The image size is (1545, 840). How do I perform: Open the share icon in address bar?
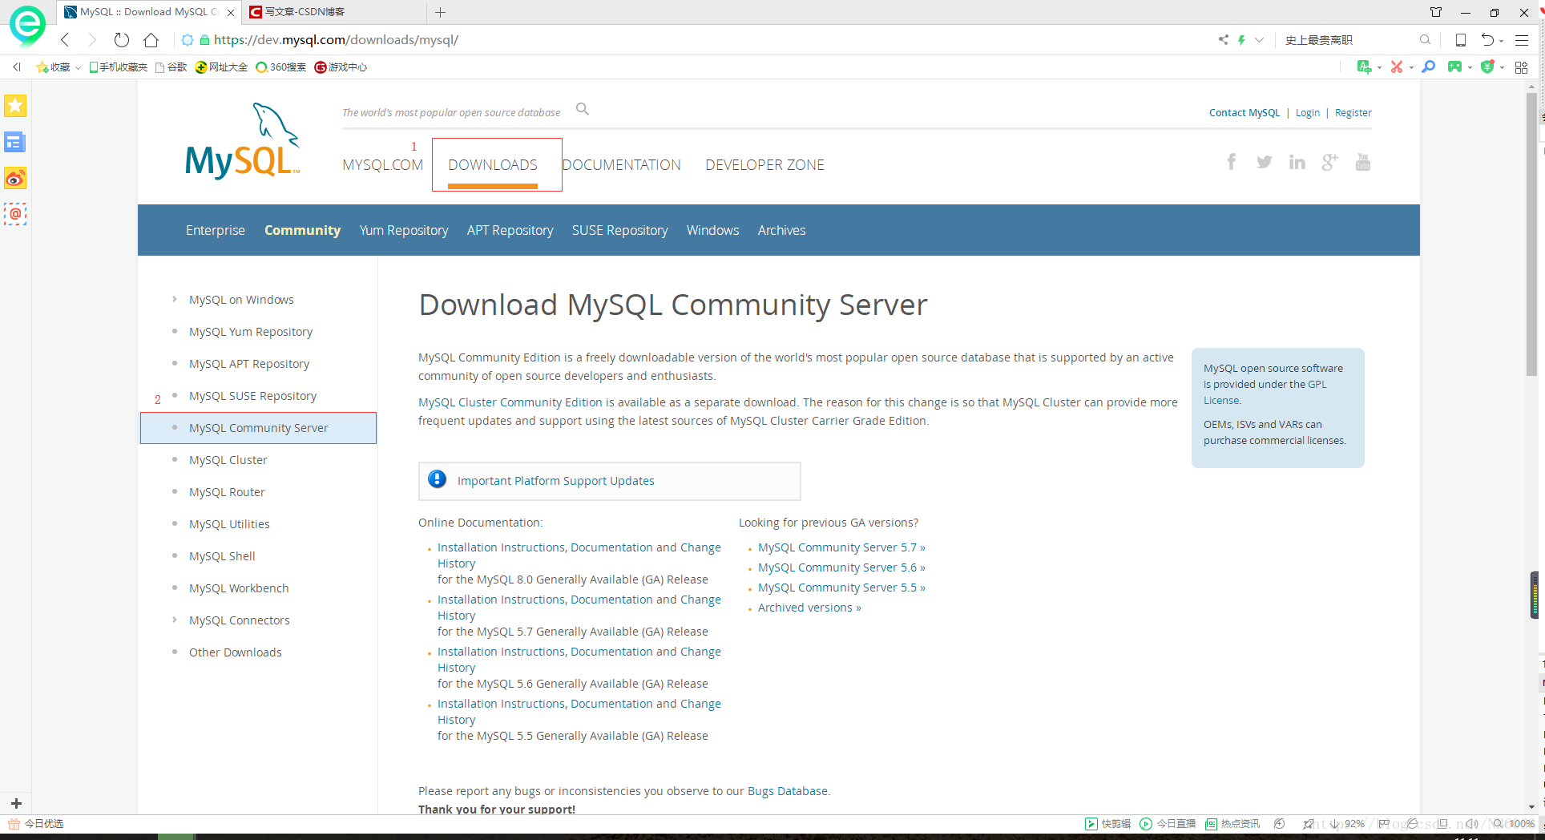[1223, 39]
